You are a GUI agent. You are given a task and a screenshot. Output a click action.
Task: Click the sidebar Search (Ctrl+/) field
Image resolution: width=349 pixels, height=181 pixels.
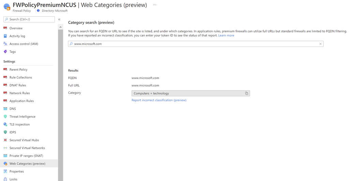[x=29, y=19]
